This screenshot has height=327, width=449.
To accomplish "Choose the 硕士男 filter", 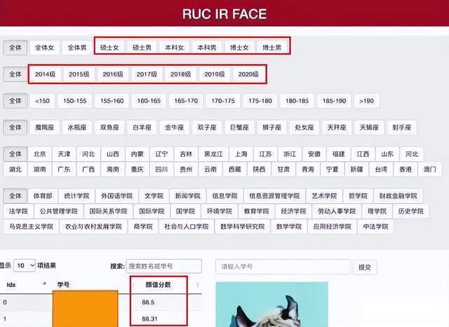I will pos(142,48).
